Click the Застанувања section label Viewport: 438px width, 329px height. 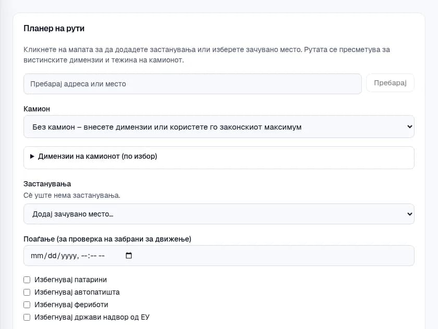(x=47, y=184)
